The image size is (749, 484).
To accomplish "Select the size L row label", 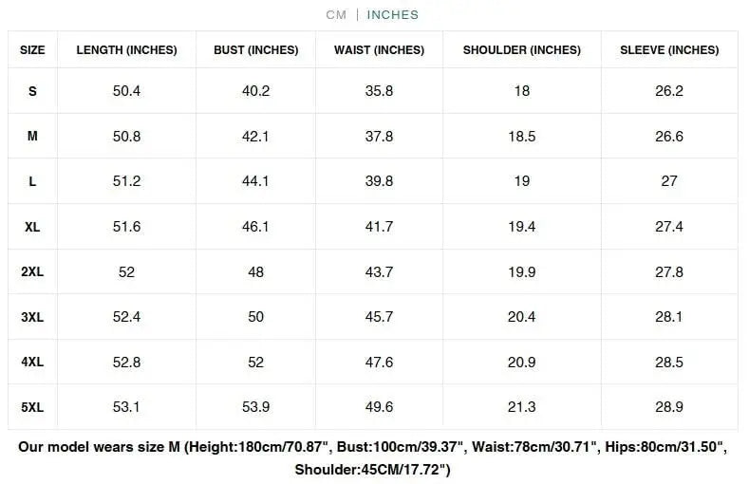I will pos(32,181).
